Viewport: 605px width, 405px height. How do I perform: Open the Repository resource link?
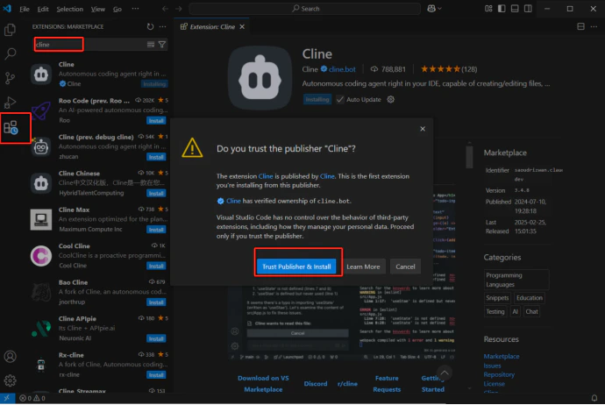(x=499, y=374)
